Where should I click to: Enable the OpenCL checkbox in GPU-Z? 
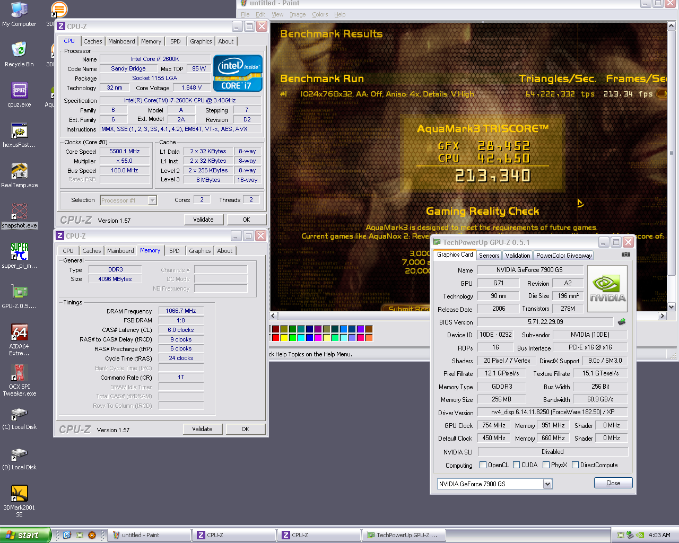[483, 465]
